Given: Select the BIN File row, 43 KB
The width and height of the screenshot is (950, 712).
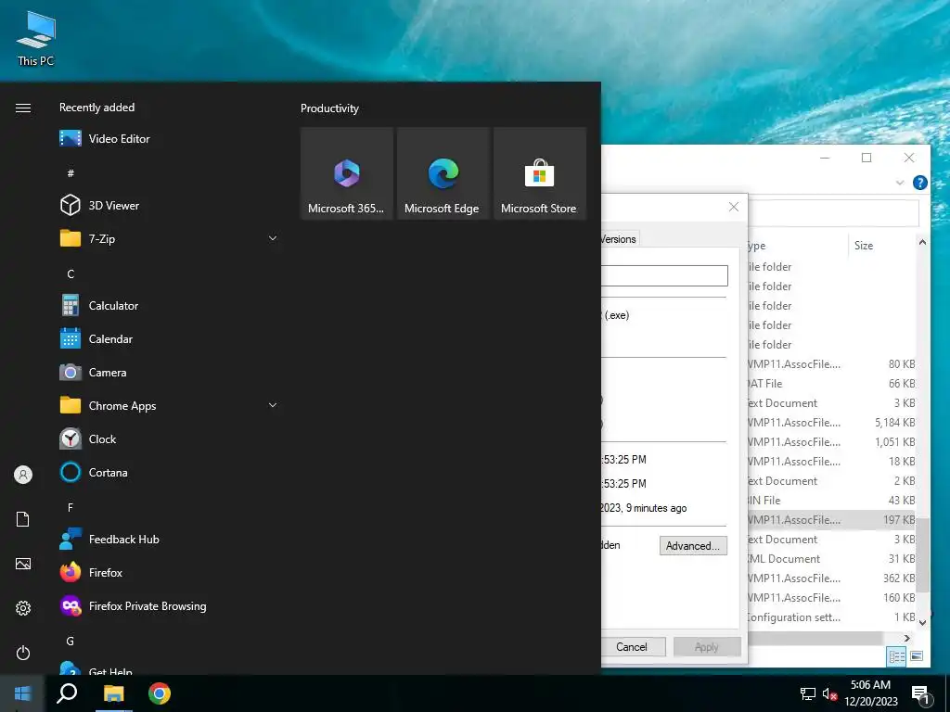Looking at the screenshot, I should tap(831, 500).
